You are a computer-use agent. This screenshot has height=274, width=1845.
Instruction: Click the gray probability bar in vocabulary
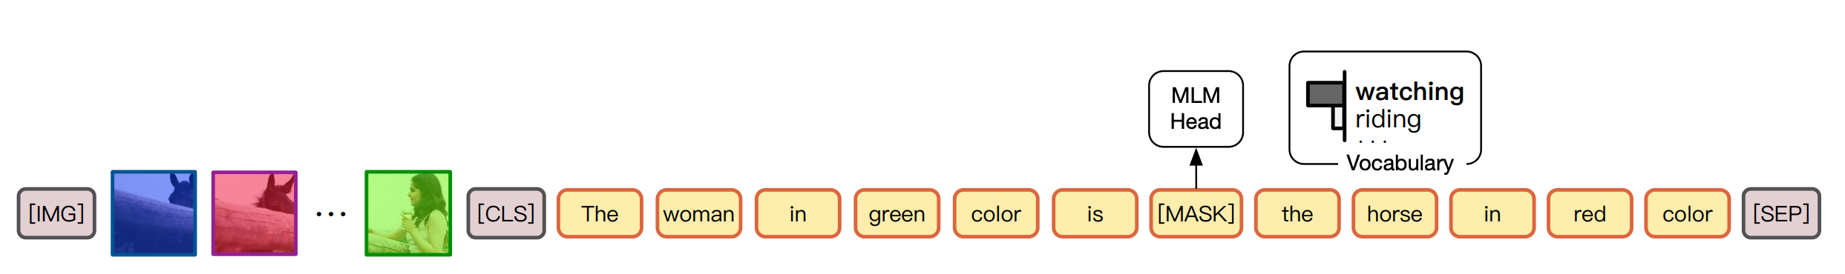click(1325, 94)
